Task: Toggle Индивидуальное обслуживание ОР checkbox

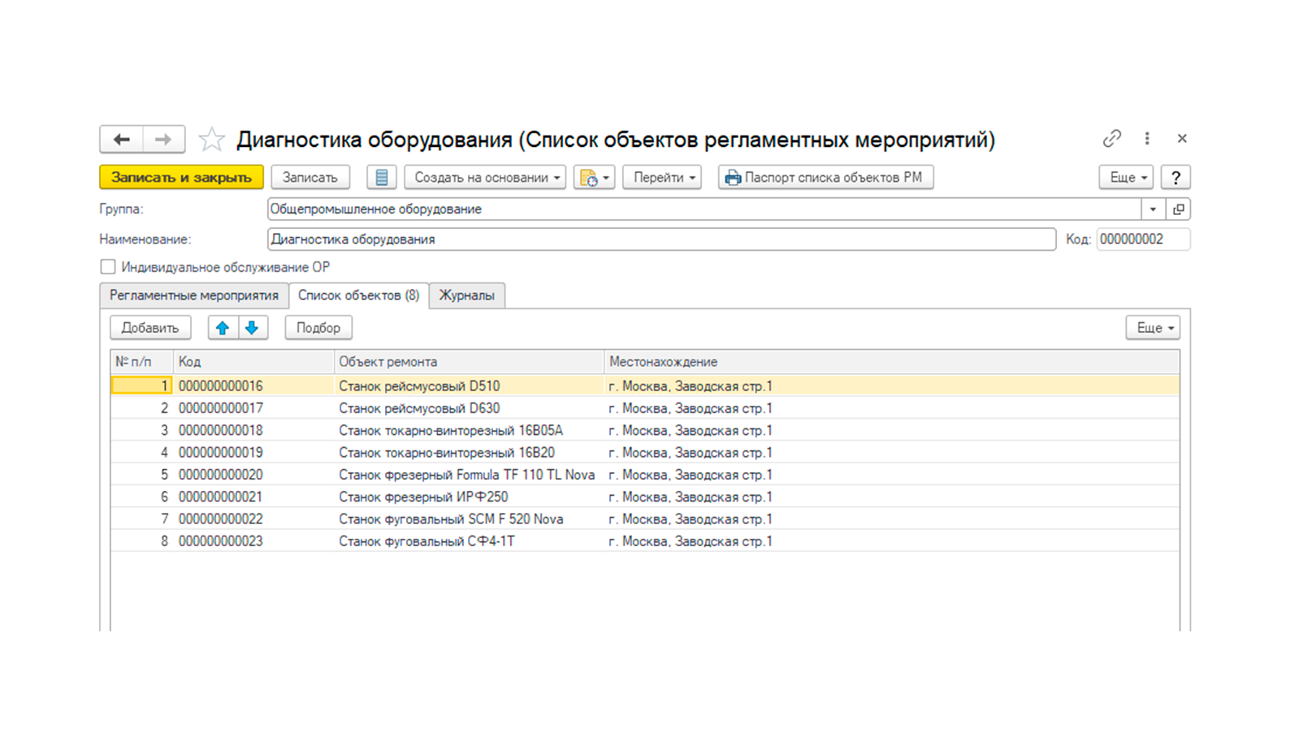Action: pyautogui.click(x=108, y=267)
